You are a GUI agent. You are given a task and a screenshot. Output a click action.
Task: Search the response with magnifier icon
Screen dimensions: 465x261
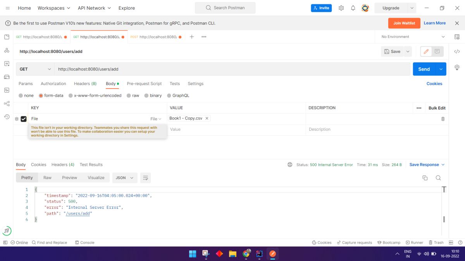[438, 178]
